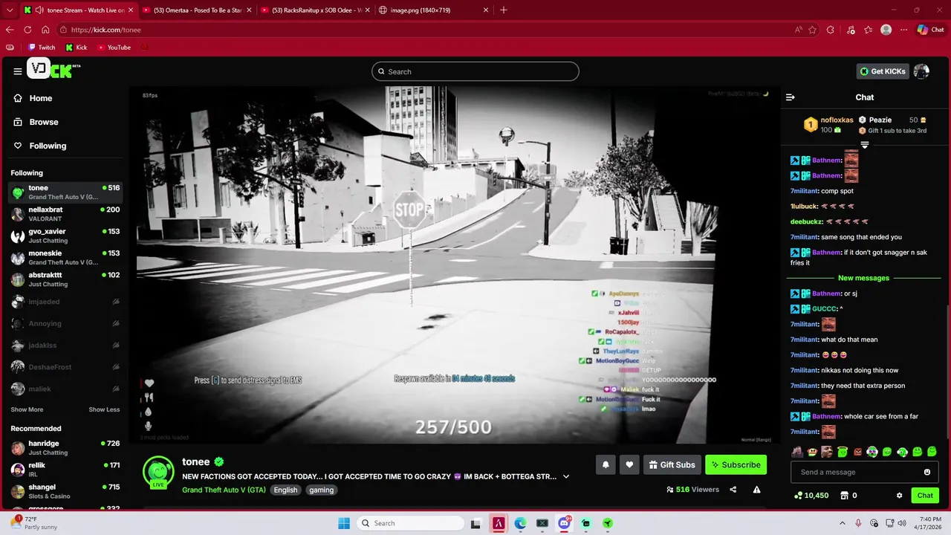
Task: Open the emoji picker in message box
Action: click(x=926, y=472)
